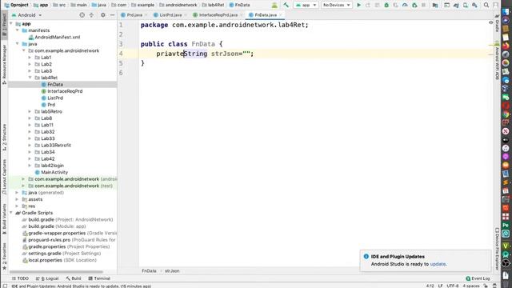Open local.properties in Gradle Scripts
This screenshot has width=512, height=288.
point(45,260)
